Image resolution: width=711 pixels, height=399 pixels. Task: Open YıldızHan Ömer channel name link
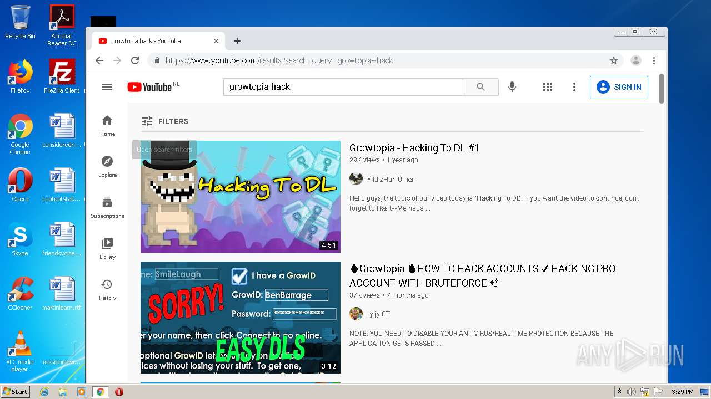[x=390, y=179]
